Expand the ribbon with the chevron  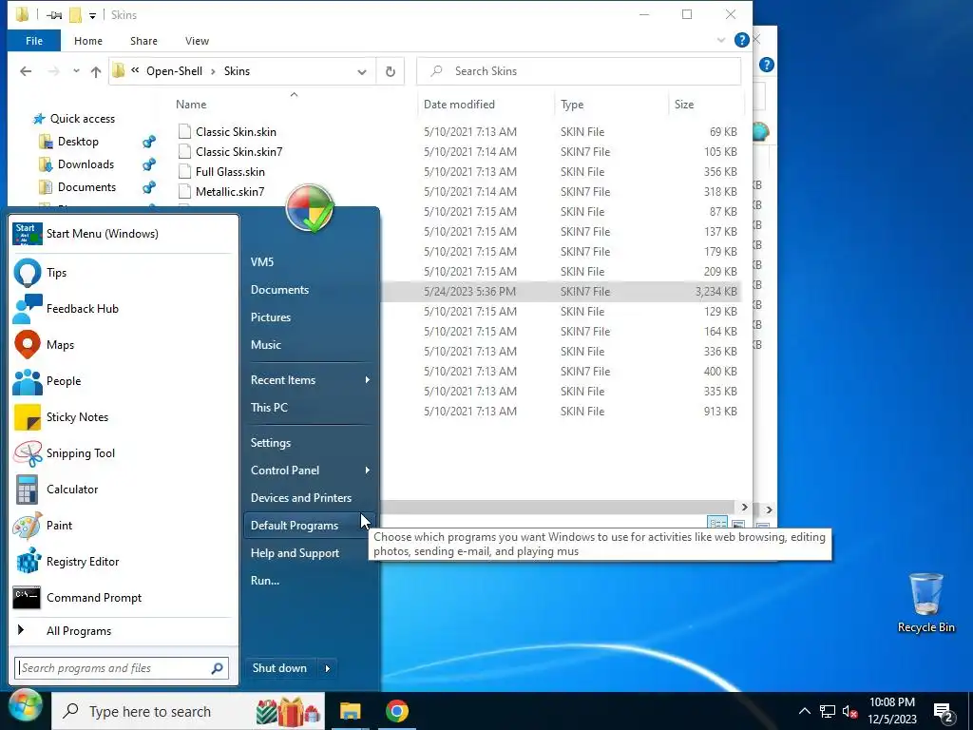[721, 40]
